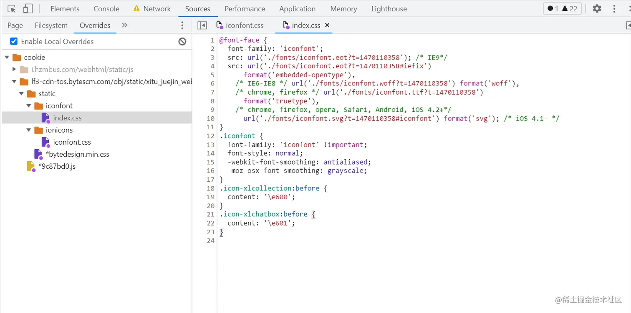Clear the overrides configuration icon

pyautogui.click(x=182, y=41)
